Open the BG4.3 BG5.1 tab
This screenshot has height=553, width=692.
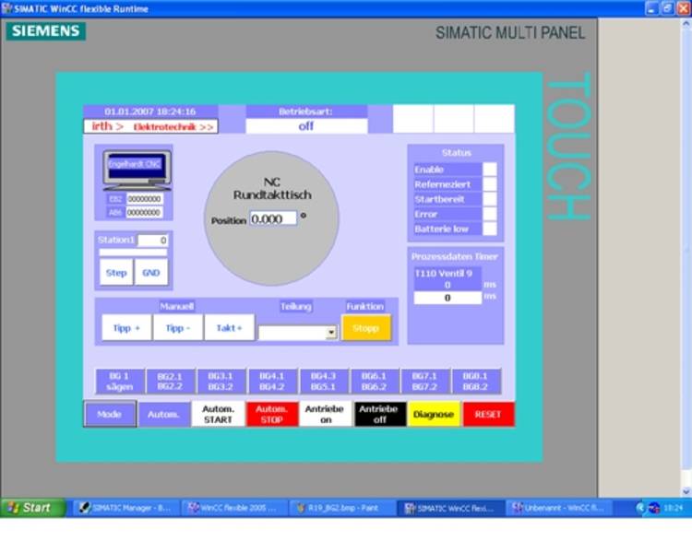323,382
